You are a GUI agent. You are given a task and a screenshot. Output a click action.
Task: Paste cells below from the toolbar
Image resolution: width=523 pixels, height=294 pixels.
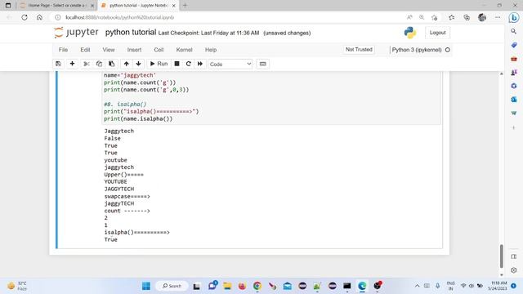click(x=111, y=64)
